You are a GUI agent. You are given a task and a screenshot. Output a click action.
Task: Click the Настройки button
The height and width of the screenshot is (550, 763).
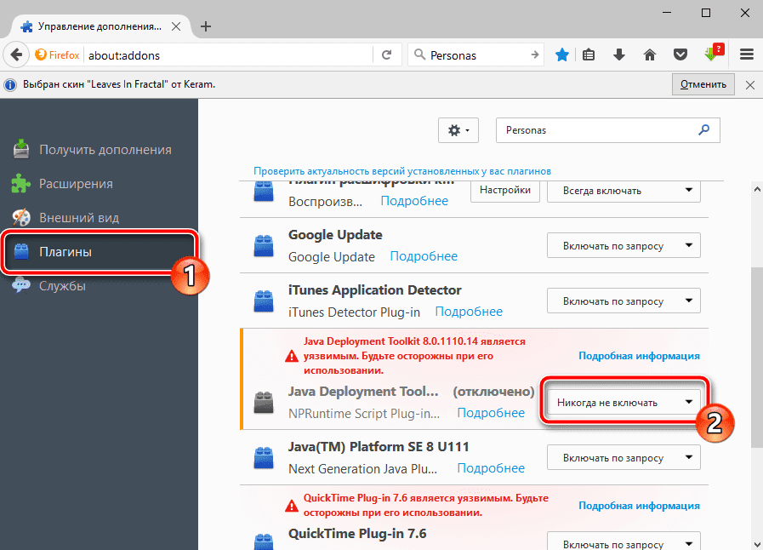pos(505,190)
